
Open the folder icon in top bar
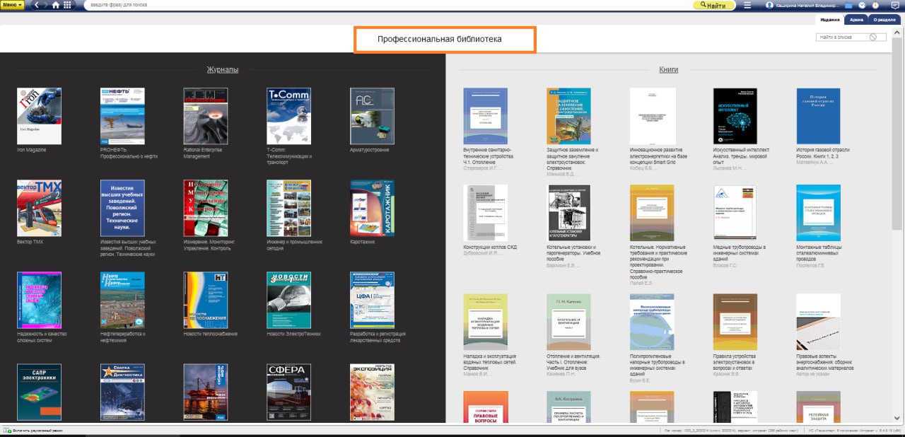tap(849, 5)
